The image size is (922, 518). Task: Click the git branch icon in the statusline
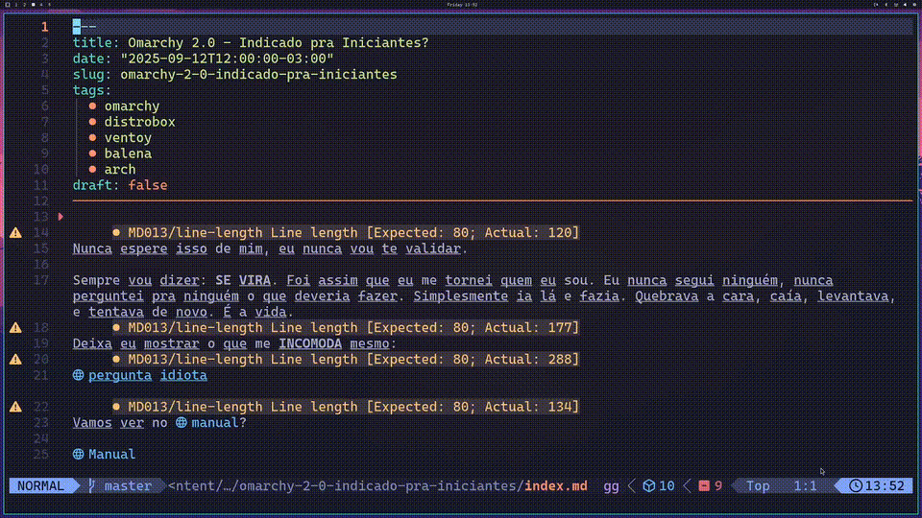coord(91,485)
